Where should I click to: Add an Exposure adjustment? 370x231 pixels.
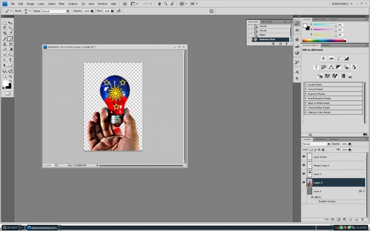pyautogui.click(x=346, y=59)
